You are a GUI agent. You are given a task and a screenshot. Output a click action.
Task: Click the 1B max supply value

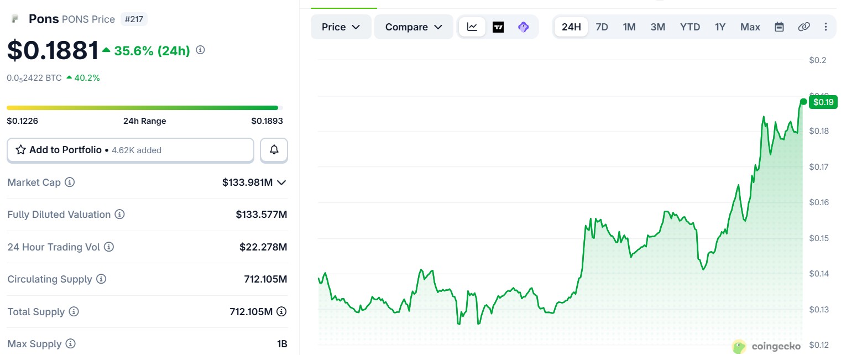pos(282,344)
